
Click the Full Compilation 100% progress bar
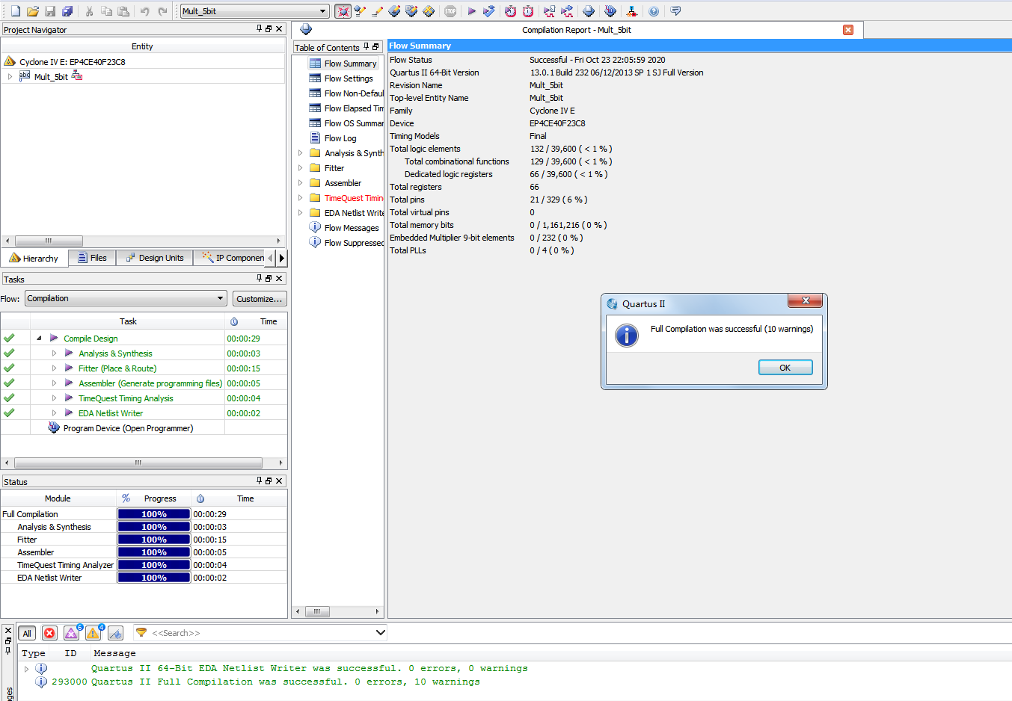click(154, 514)
